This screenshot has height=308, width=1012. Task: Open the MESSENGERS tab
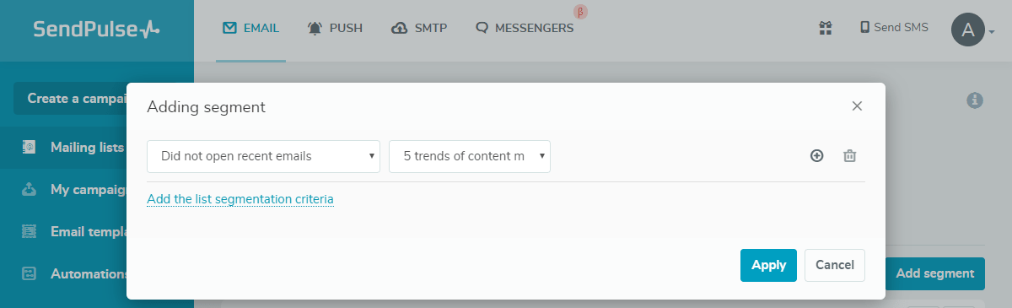525,28
